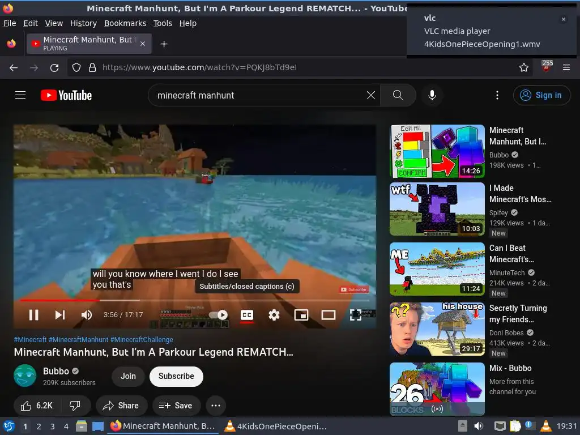The width and height of the screenshot is (580, 435).
Task: Reload the current page
Action: pyautogui.click(x=54, y=68)
